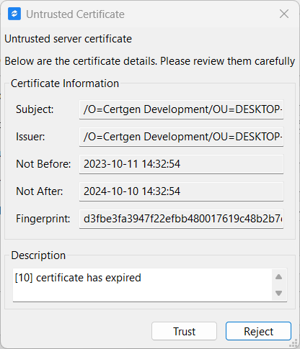Select the Subject field value
Image resolution: width=300 pixels, height=349 pixels.
(181, 109)
